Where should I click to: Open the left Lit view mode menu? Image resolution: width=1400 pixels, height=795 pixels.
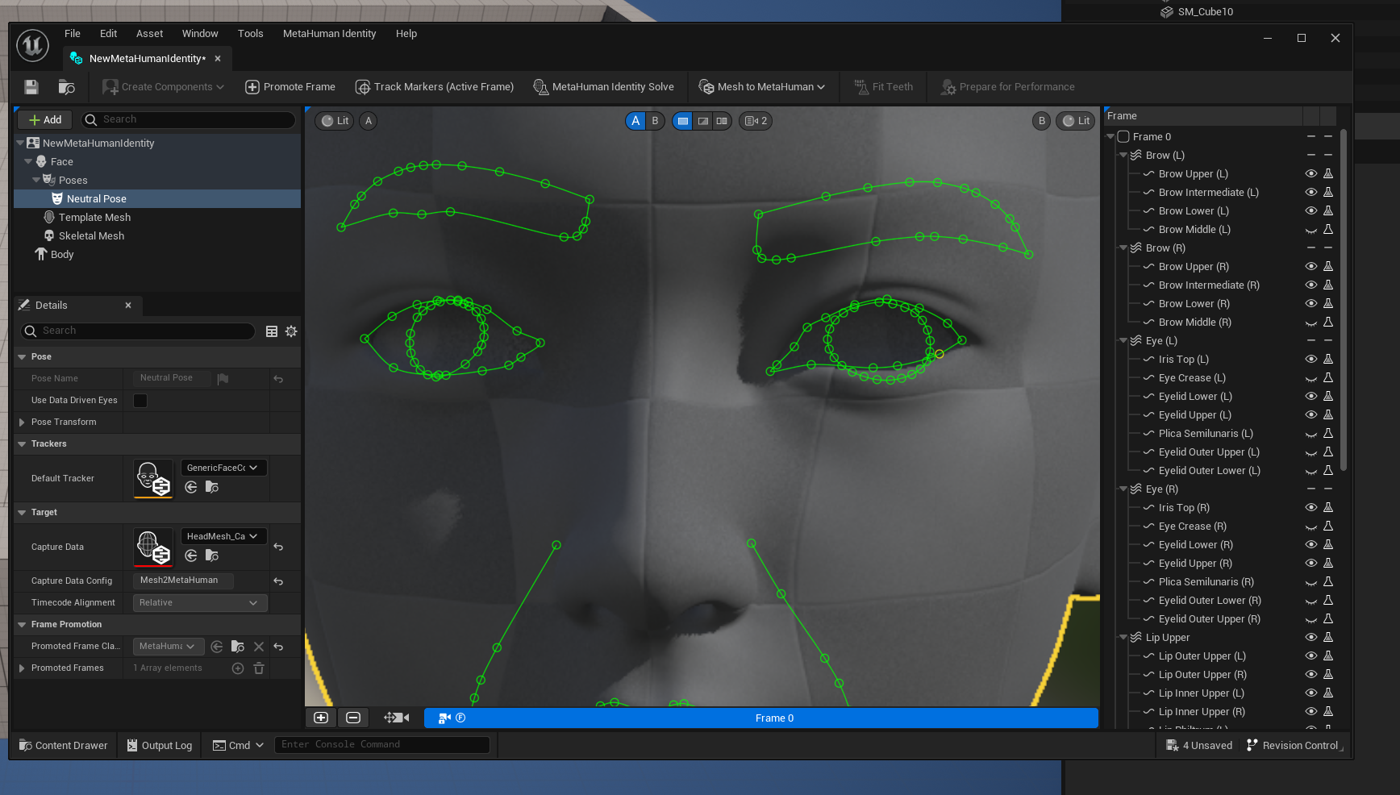click(335, 121)
